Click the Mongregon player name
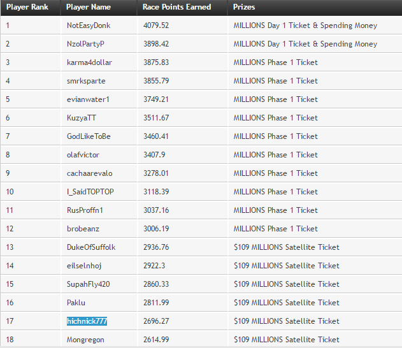The height and width of the screenshot is (348, 402). pyautogui.click(x=85, y=340)
